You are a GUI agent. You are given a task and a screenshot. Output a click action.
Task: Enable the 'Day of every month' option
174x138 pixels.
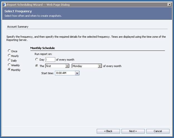[x=37, y=60]
